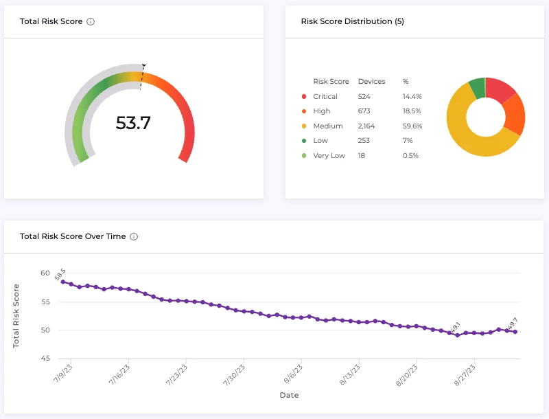
Task: Click the yellow Medium legend dot
Action: (x=304, y=126)
